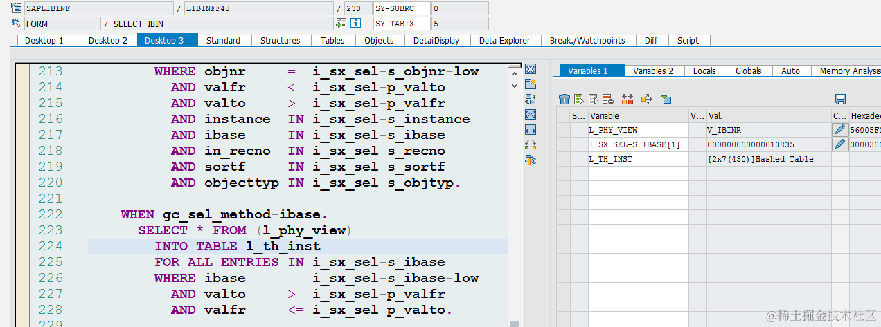The width and height of the screenshot is (881, 327).
Task: Click the delete row icon with the red minus
Action: click(607, 100)
